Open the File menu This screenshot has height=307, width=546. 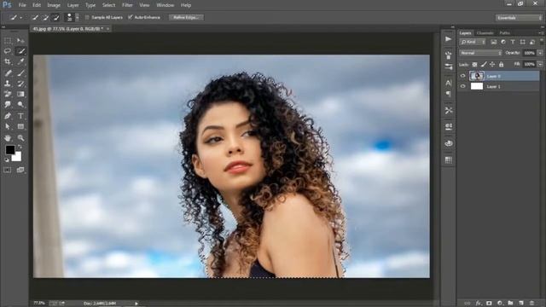22,5
